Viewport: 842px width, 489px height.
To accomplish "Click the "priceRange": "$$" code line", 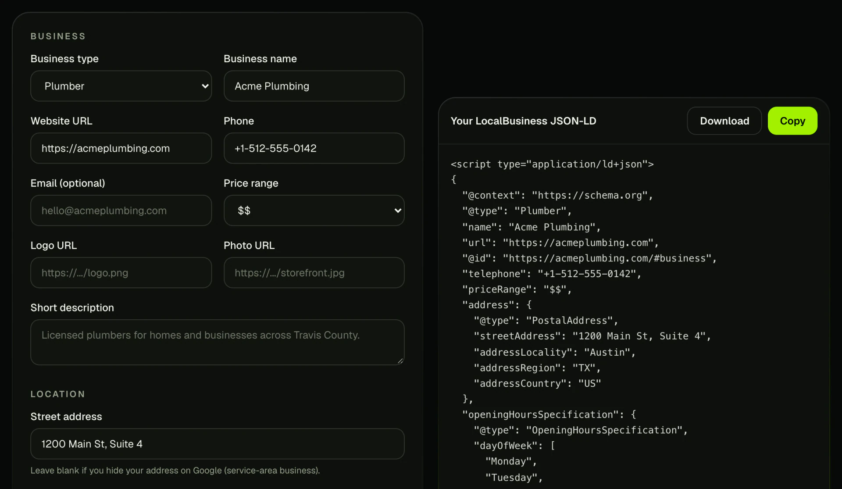I will [517, 289].
